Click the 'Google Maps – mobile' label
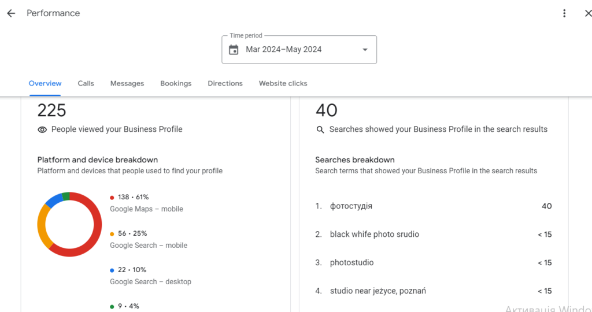This screenshot has width=592, height=312. pyautogui.click(x=146, y=209)
